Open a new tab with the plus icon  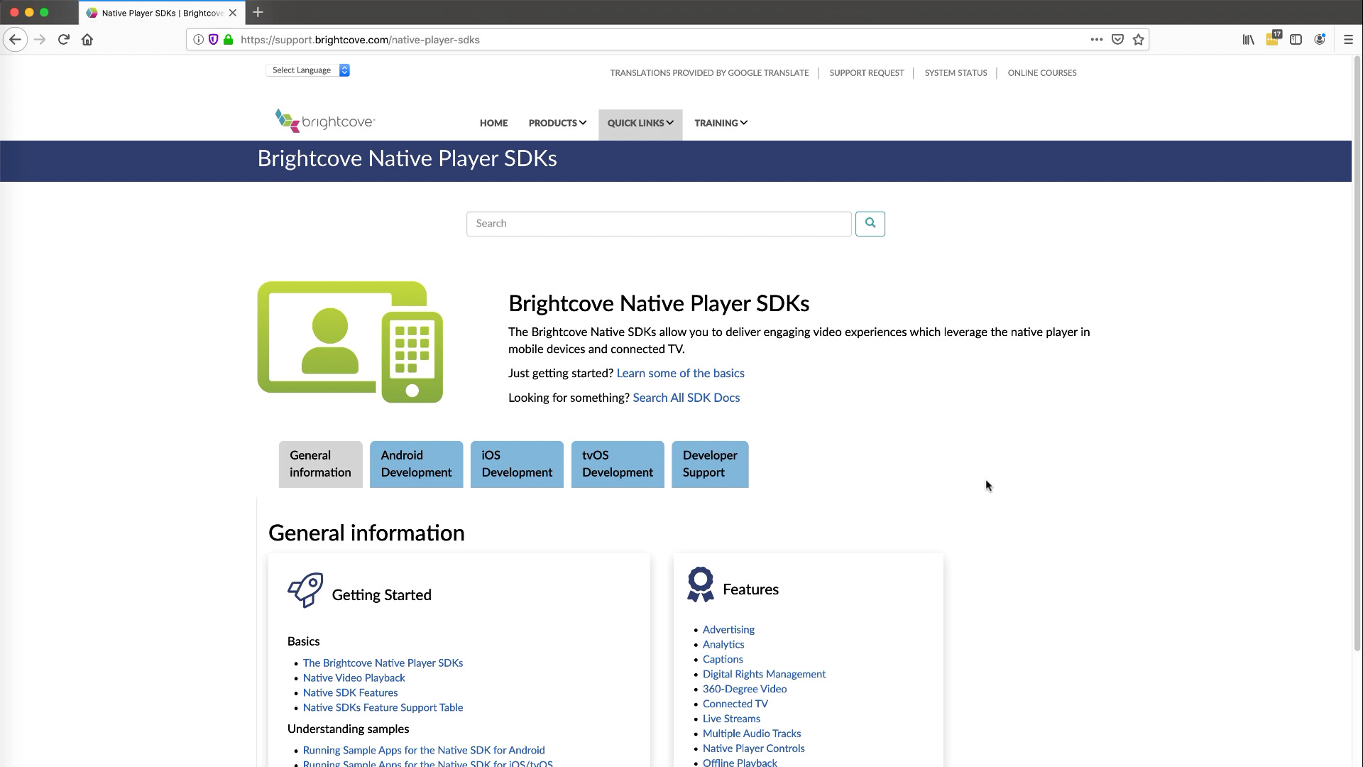coord(258,12)
